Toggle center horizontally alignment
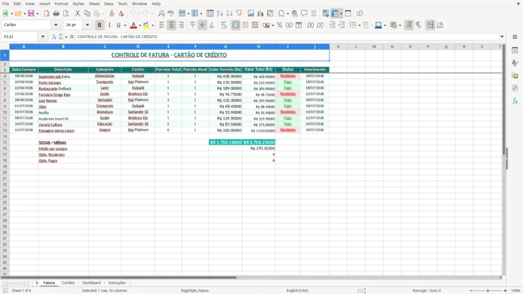Image resolution: width=523 pixels, height=294 pixels. pos(172,25)
